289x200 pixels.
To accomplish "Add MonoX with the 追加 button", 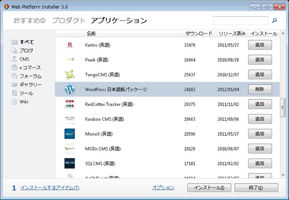I will 260,134.
